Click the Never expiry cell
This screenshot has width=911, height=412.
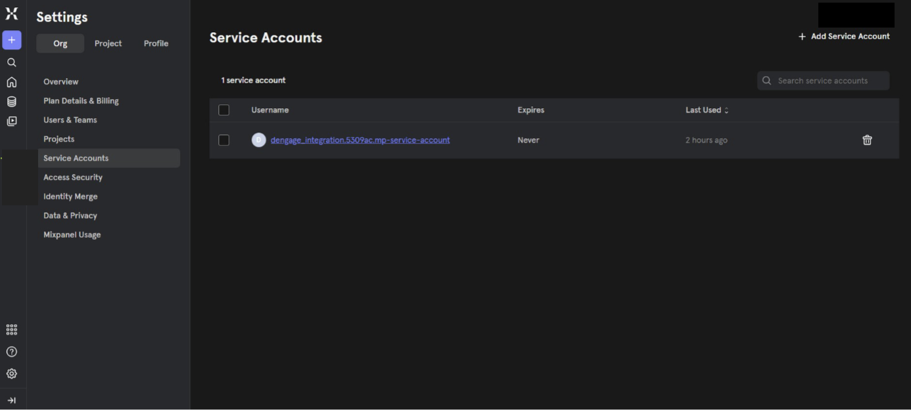pyautogui.click(x=528, y=140)
